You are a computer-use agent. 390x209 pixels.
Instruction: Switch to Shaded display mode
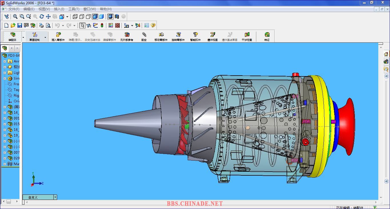tap(101, 17)
